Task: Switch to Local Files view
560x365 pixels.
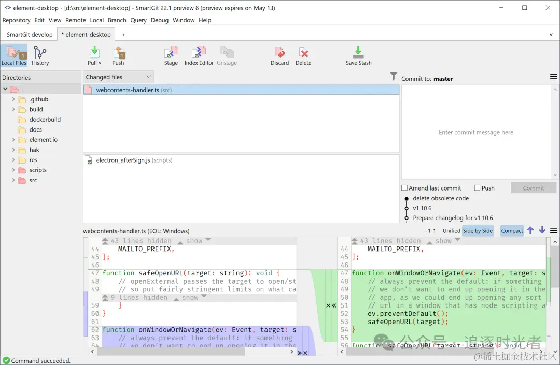Action: (x=14, y=55)
